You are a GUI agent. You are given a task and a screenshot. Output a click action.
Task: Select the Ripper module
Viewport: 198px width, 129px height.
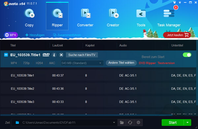click(x=57, y=16)
